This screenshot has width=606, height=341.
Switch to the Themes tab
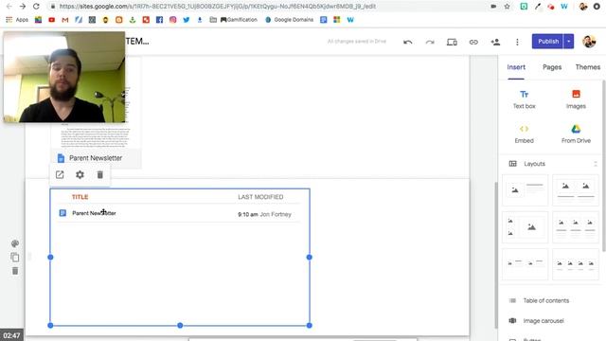[x=587, y=67]
